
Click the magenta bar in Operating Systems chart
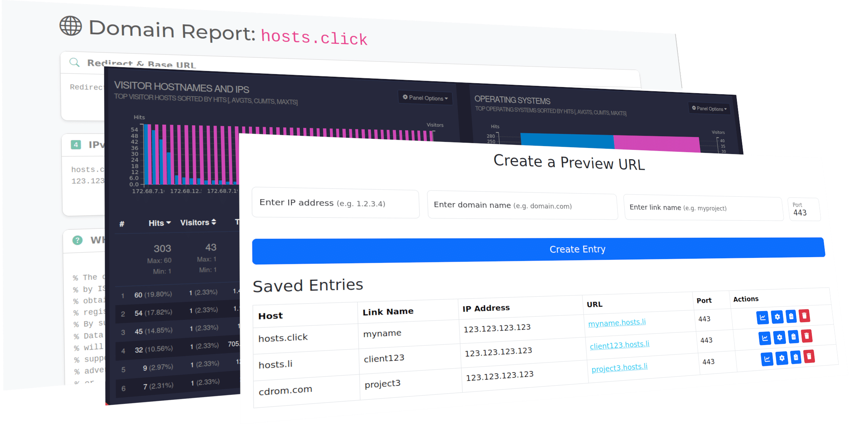tap(657, 144)
